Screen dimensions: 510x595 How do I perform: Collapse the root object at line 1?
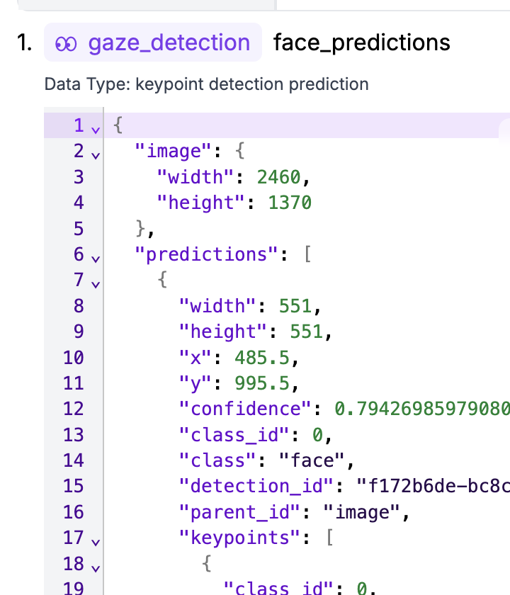coord(96,130)
